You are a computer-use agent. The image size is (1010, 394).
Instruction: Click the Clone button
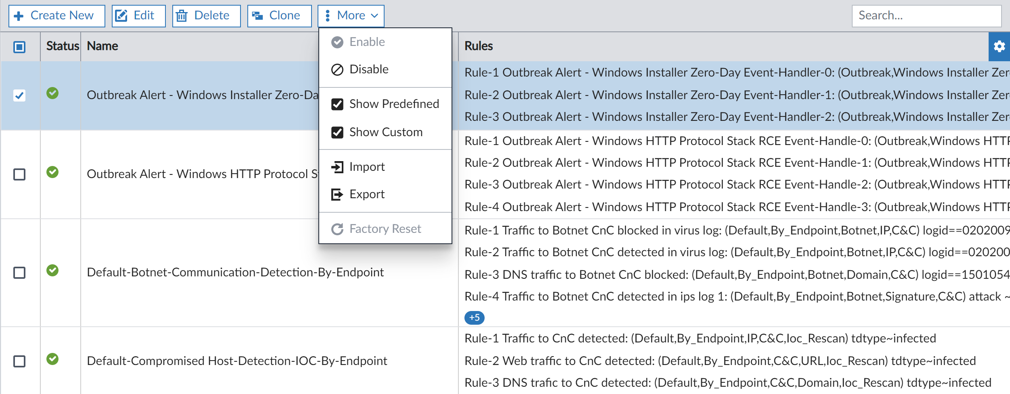(279, 15)
